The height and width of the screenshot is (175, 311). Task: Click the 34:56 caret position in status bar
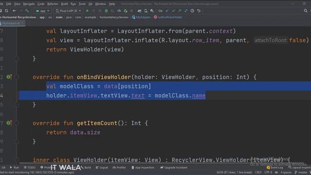[x=234, y=173]
